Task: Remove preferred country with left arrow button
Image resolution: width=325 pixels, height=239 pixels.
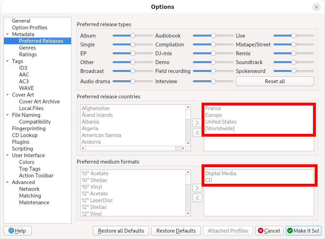Action: point(197,133)
